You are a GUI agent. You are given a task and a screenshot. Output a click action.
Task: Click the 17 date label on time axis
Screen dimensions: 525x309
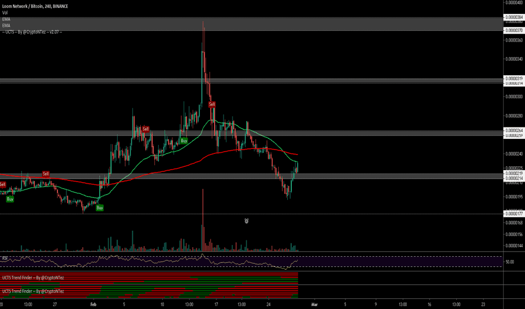click(x=216, y=305)
